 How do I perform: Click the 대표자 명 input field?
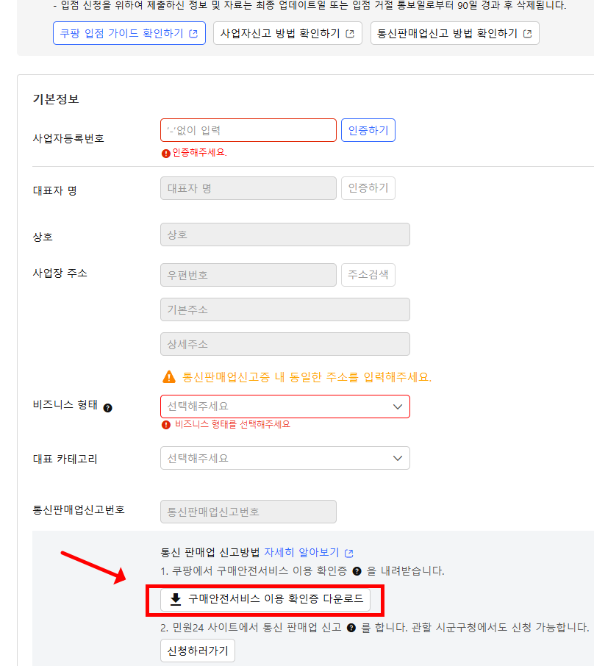(x=248, y=188)
